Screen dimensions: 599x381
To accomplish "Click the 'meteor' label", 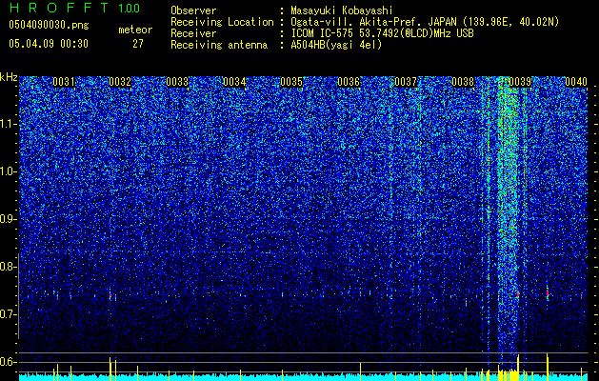I will 135,30.
